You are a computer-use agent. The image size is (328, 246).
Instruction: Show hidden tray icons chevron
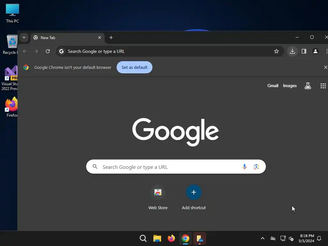pos(263,238)
